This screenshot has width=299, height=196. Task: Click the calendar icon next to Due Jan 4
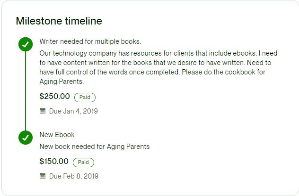pos(43,111)
